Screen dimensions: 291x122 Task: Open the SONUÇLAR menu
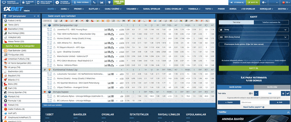tap(266, 9)
